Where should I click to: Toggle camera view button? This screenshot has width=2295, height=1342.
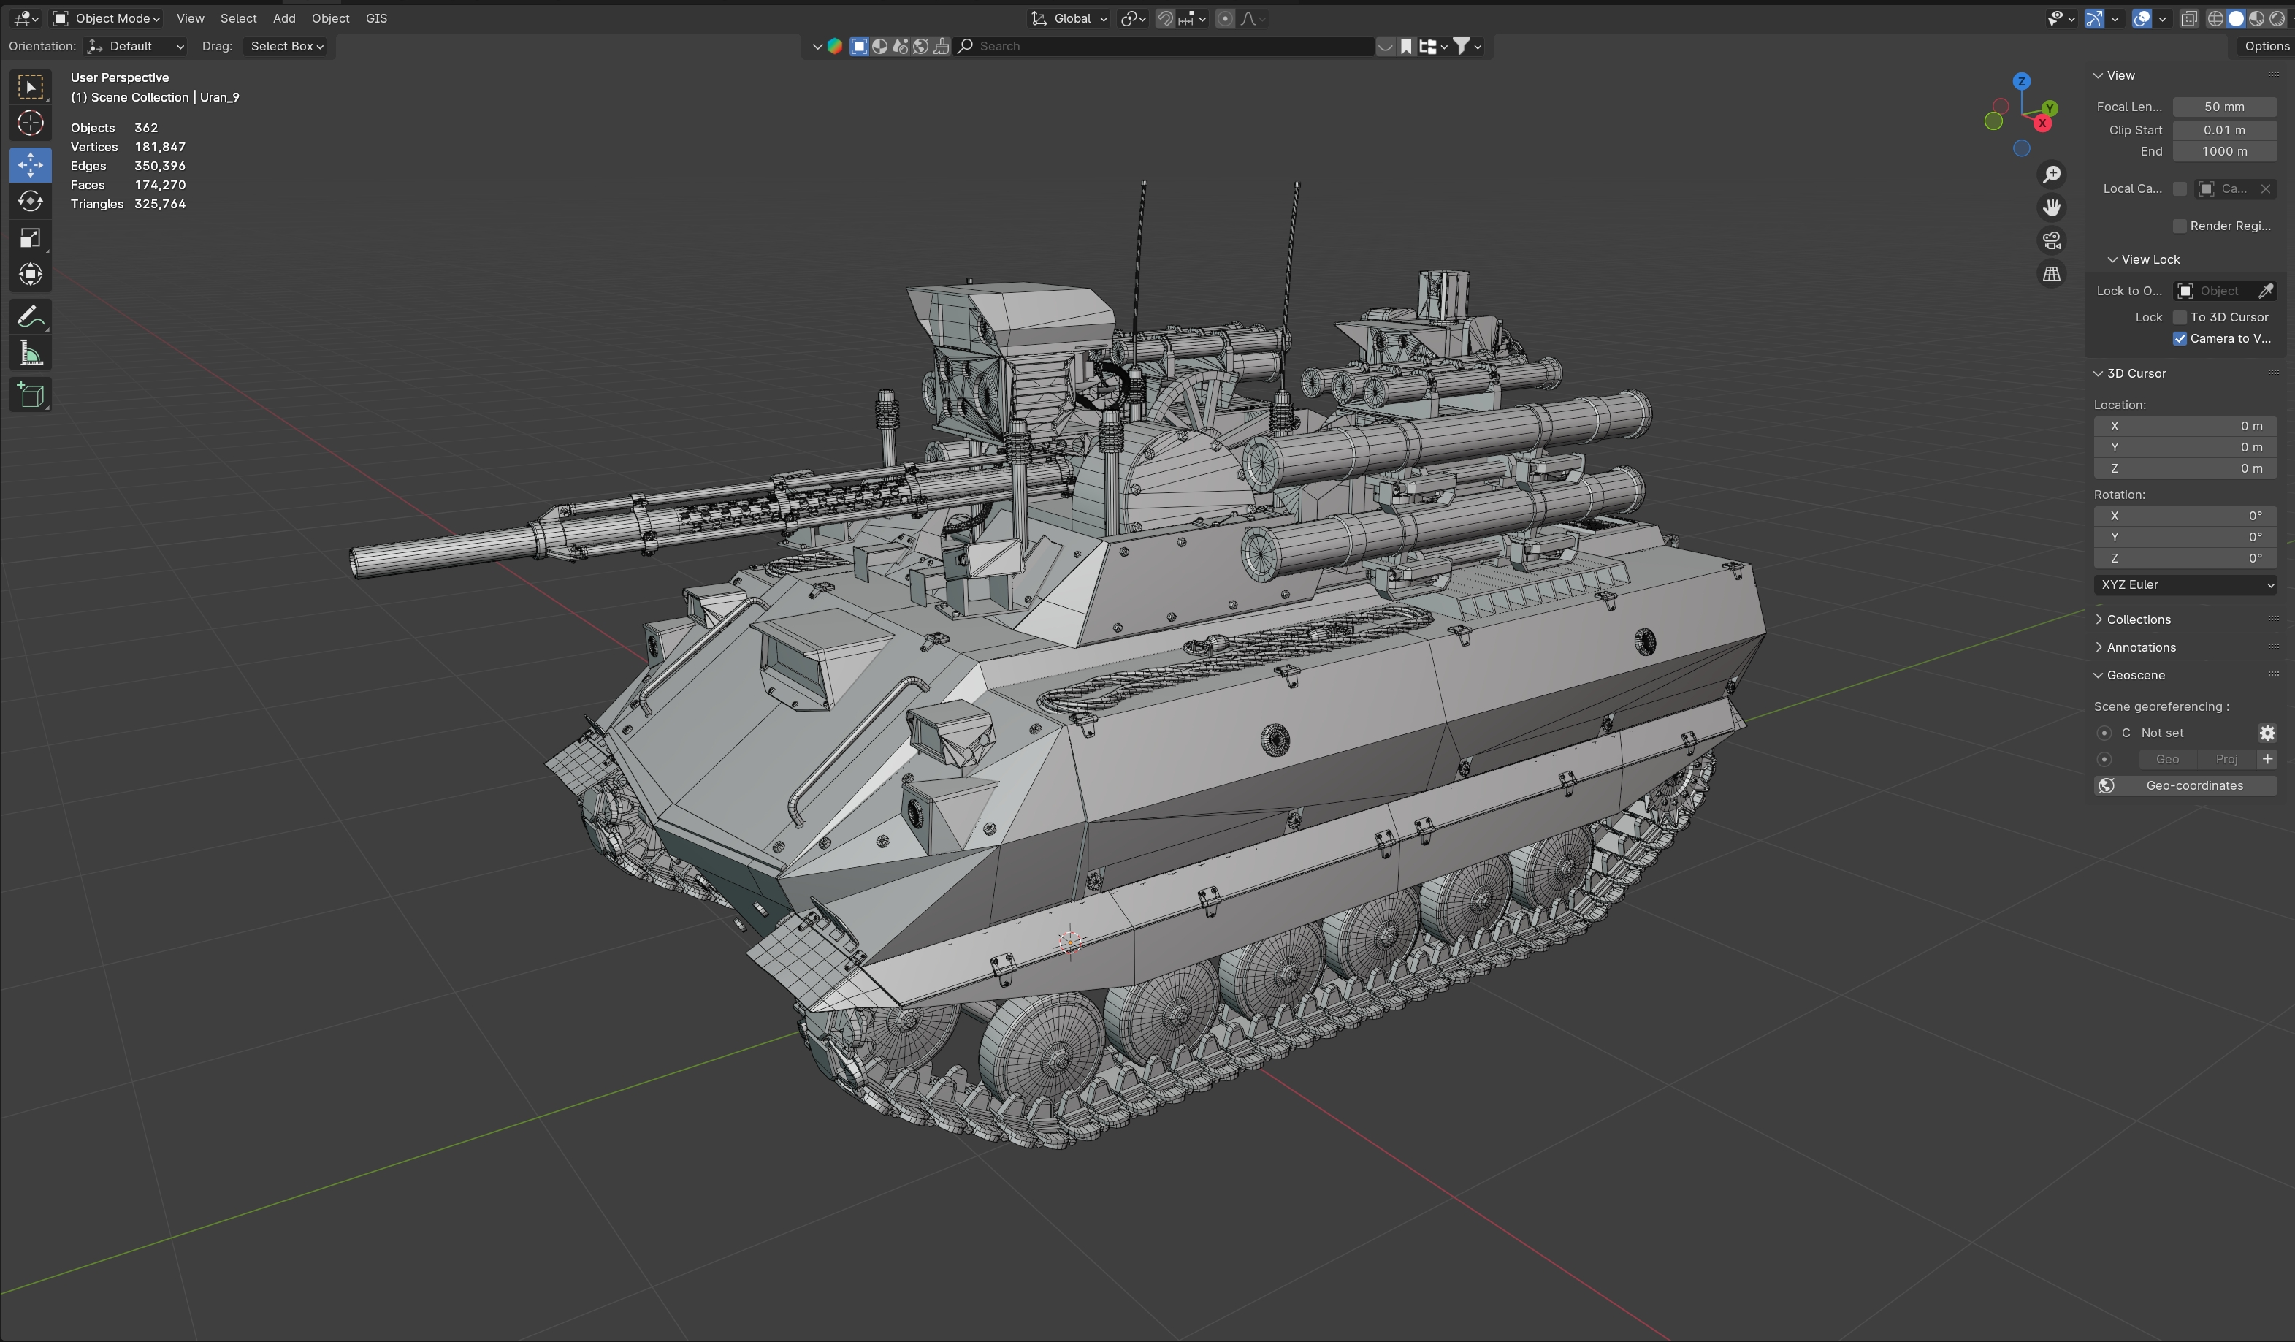point(2051,240)
